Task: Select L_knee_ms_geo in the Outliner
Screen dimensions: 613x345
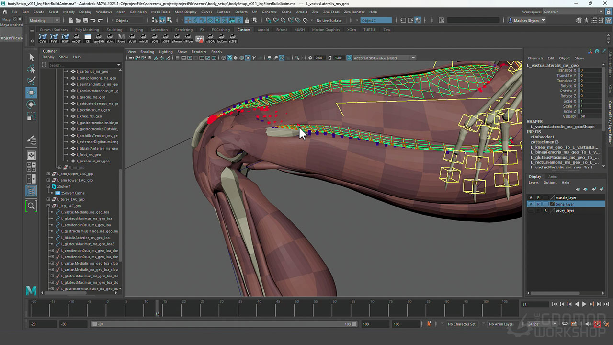Action: [x=89, y=116]
